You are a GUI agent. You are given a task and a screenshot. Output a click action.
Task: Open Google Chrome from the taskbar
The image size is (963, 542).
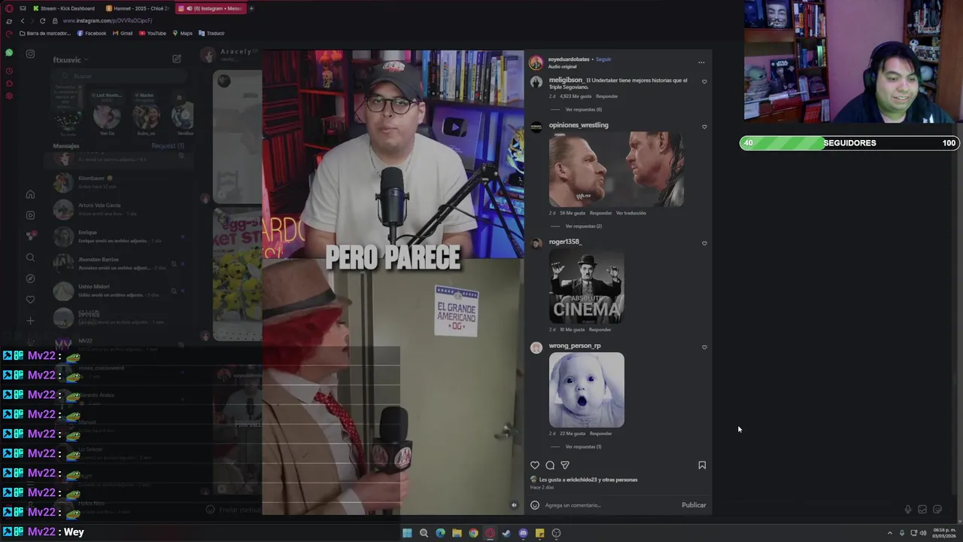(473, 533)
